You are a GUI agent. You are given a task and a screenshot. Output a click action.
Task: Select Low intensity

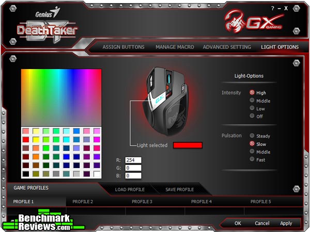tap(252, 108)
